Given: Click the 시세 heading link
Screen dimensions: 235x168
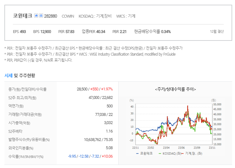Looking at the screenshot, I should pos(8,75).
